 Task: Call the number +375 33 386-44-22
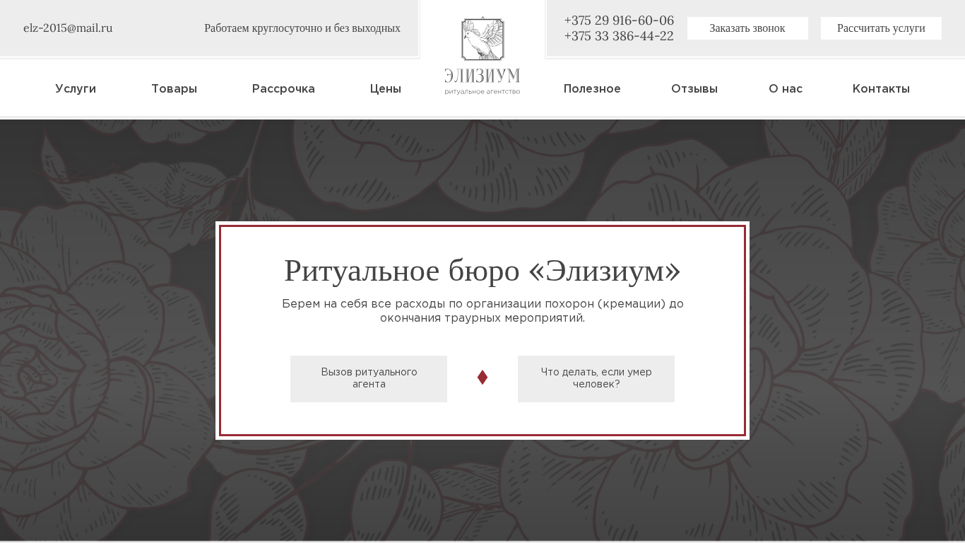pyautogui.click(x=619, y=36)
